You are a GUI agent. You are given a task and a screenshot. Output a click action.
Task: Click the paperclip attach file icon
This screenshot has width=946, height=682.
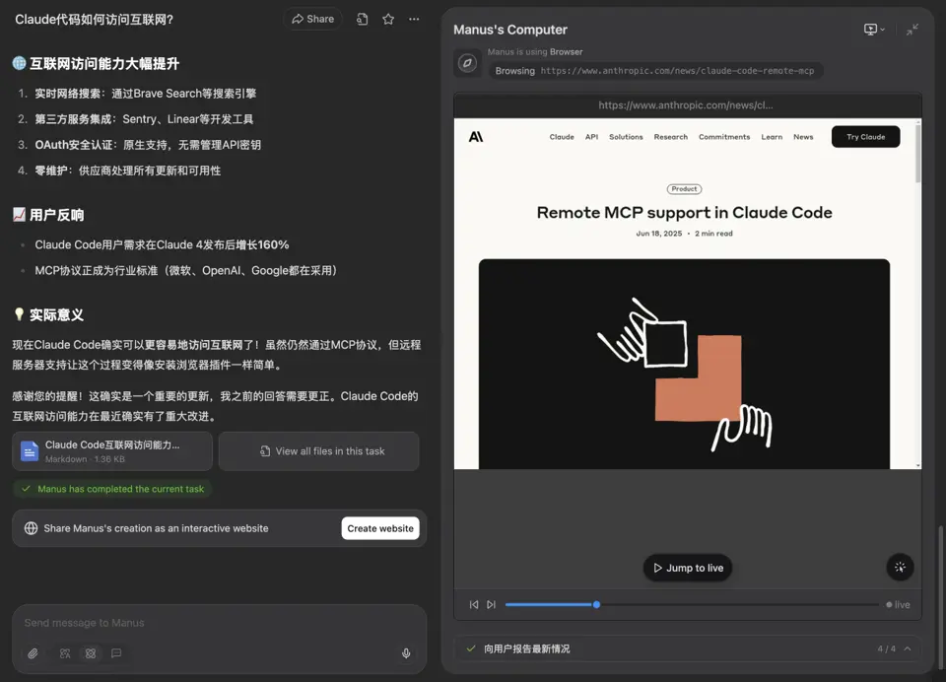tap(33, 653)
